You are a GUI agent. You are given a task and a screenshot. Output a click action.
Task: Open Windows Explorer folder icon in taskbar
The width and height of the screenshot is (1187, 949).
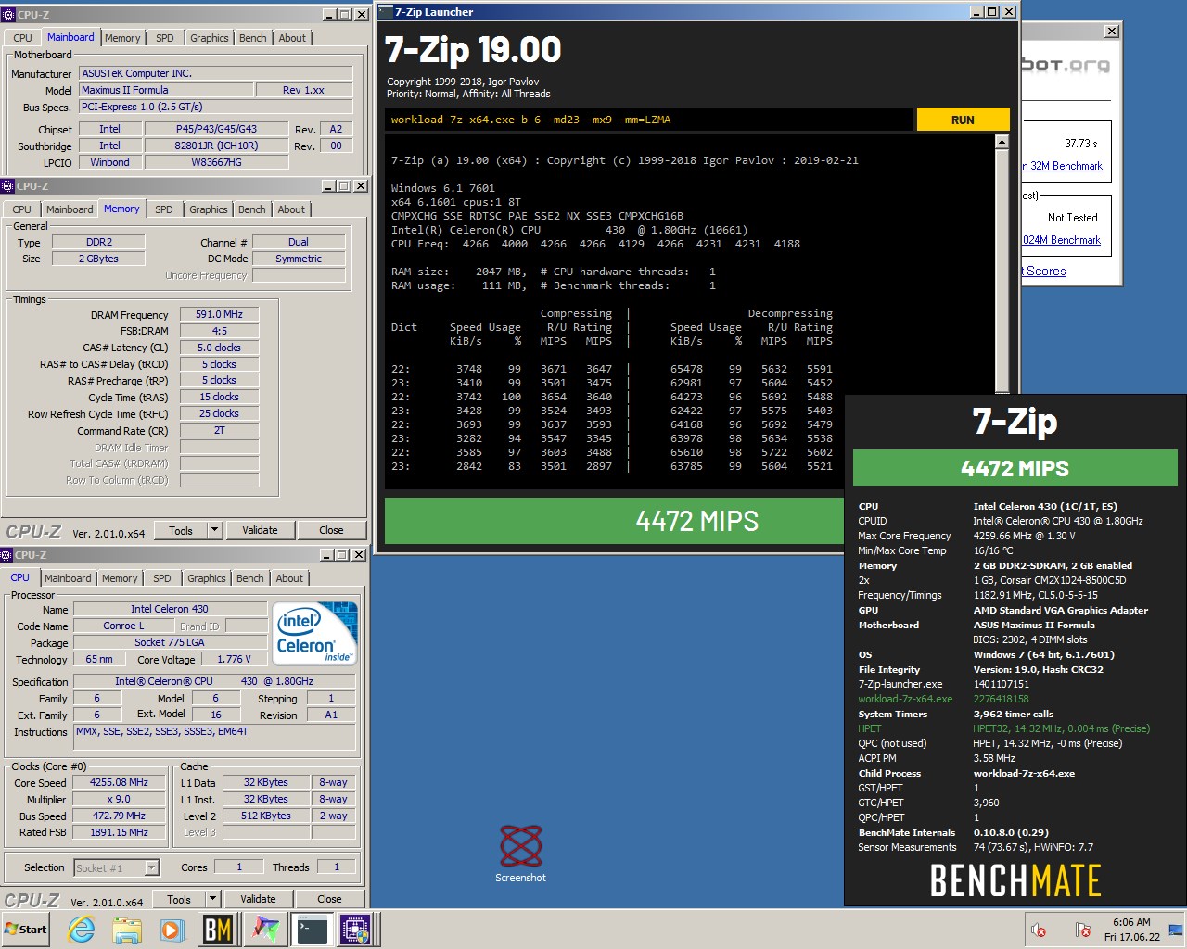pos(127,929)
